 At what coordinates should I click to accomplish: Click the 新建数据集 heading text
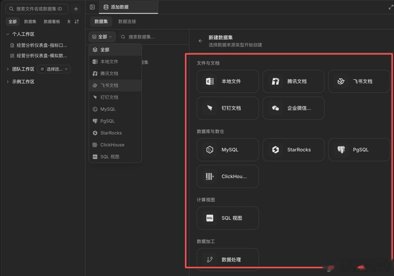[220, 38]
